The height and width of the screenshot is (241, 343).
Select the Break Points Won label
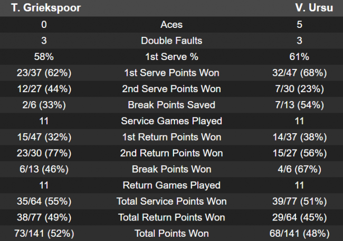coord(171,169)
